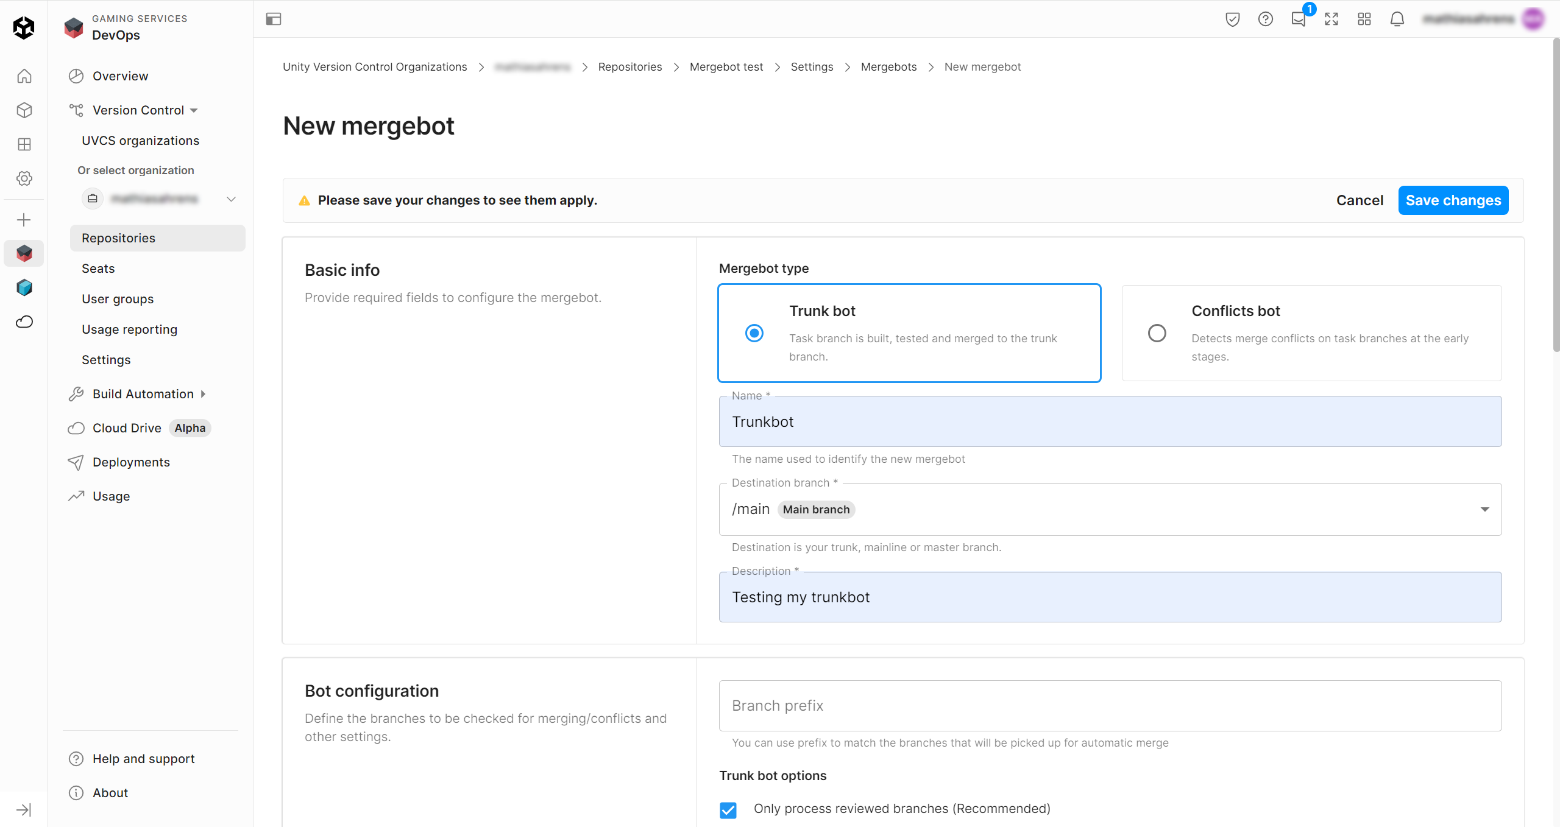Click Mergebots in the breadcrumb
The width and height of the screenshot is (1560, 827).
(x=888, y=67)
